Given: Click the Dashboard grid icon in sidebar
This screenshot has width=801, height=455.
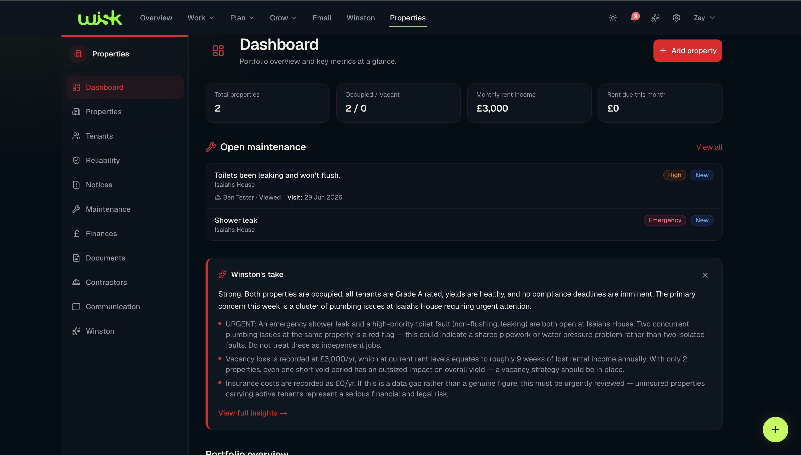Looking at the screenshot, I should pos(76,87).
